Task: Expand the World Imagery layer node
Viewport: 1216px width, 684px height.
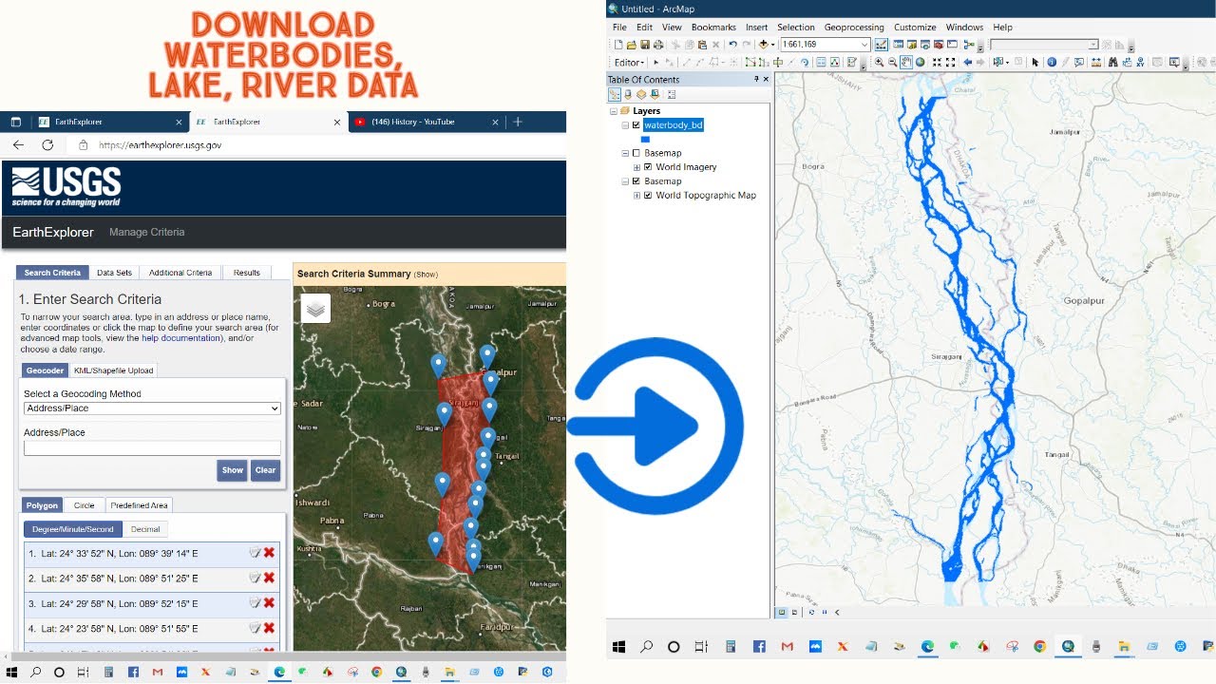Action: [638, 167]
